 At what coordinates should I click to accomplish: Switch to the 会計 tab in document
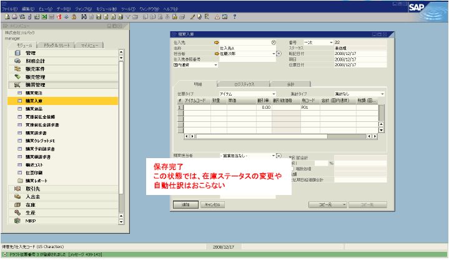pyautogui.click(x=290, y=84)
